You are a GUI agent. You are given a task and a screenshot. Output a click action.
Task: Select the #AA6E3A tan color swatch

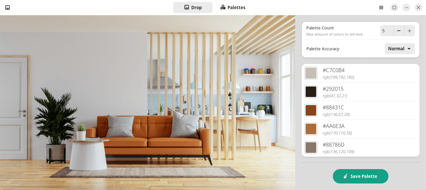coord(311,129)
